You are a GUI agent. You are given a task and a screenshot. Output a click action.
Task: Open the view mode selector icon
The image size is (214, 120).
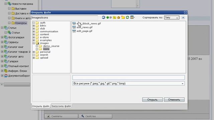pos(132,17)
